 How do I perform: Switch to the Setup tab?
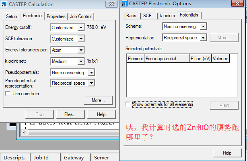pyautogui.click(x=12, y=16)
